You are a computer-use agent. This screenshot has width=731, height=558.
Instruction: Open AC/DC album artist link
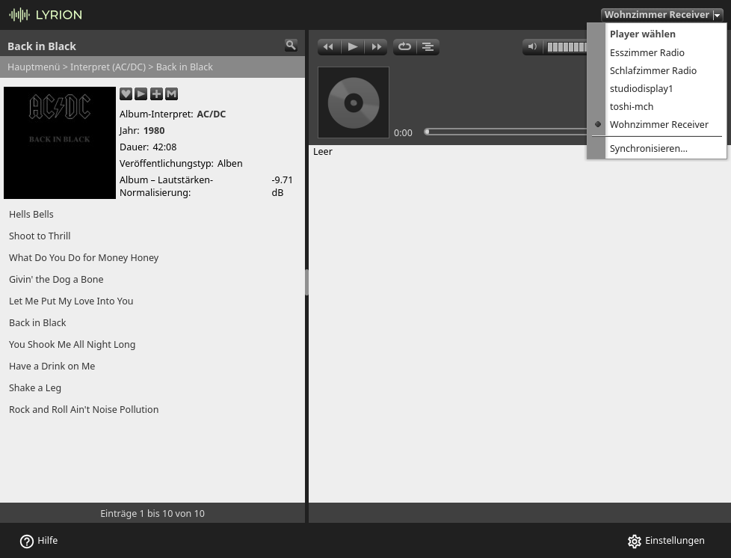pos(212,114)
